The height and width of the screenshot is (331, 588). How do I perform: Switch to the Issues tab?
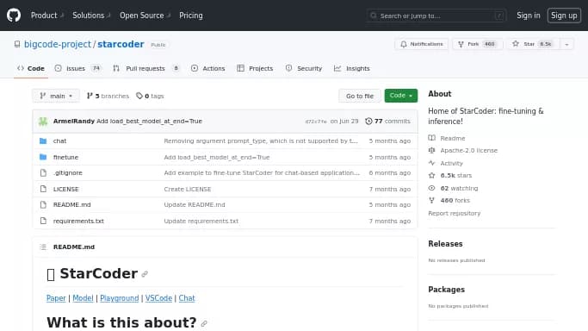77,68
